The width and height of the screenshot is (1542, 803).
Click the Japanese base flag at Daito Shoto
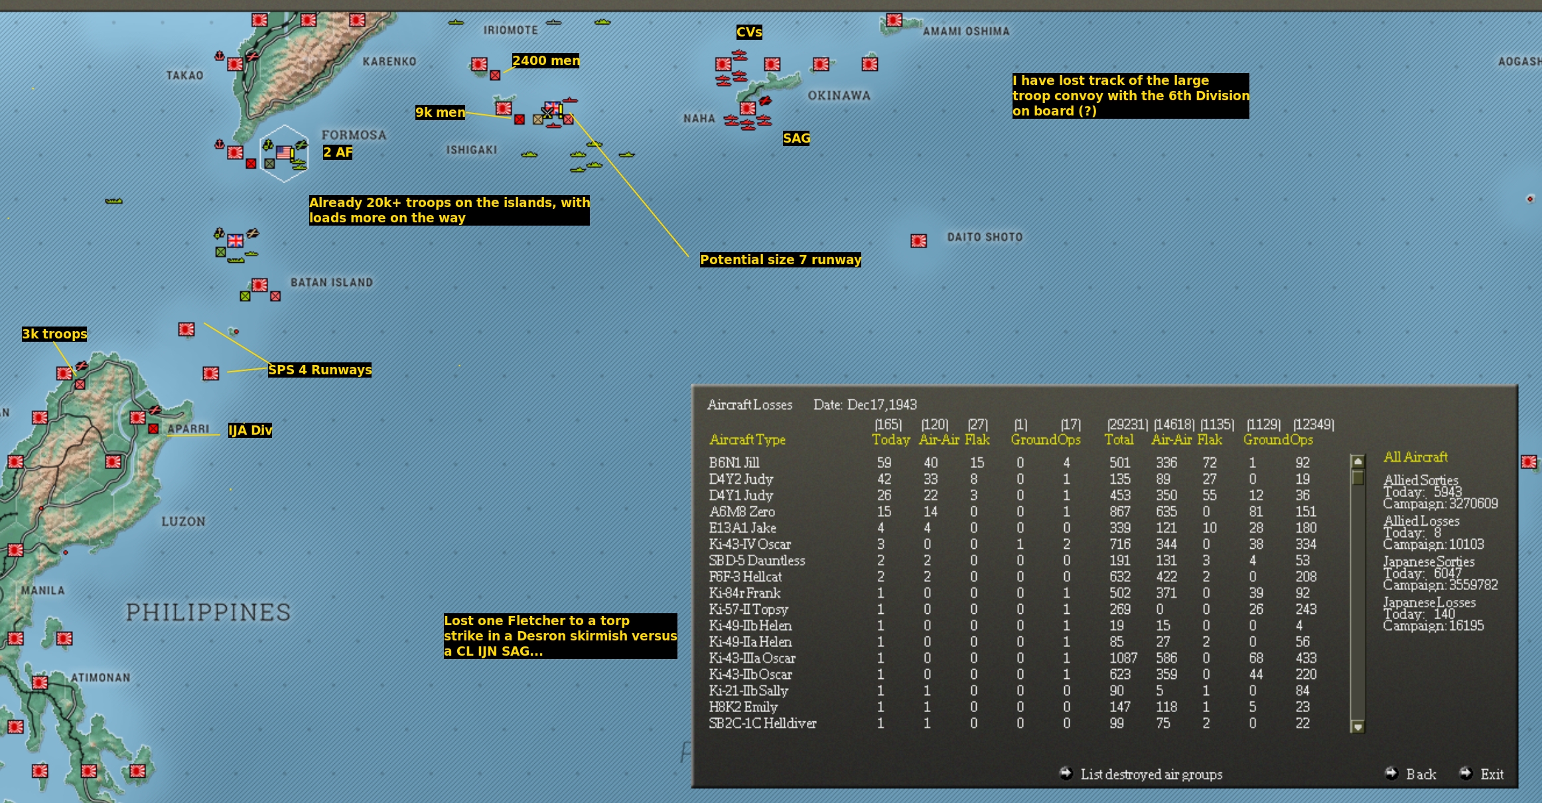coord(918,240)
